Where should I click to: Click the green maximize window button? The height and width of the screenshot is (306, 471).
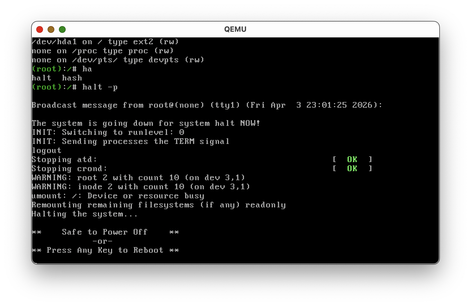tap(62, 29)
